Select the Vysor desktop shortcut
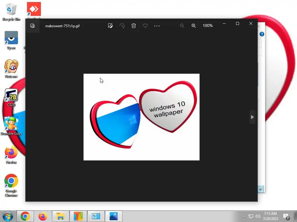This screenshot has width=297, height=222. click(11, 40)
